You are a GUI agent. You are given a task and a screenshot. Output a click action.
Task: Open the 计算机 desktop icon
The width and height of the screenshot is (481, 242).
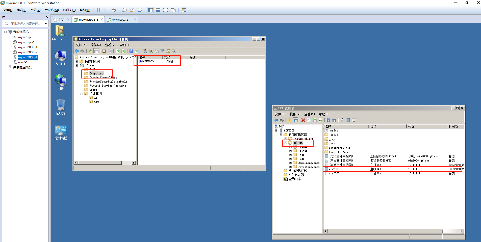coord(61,58)
